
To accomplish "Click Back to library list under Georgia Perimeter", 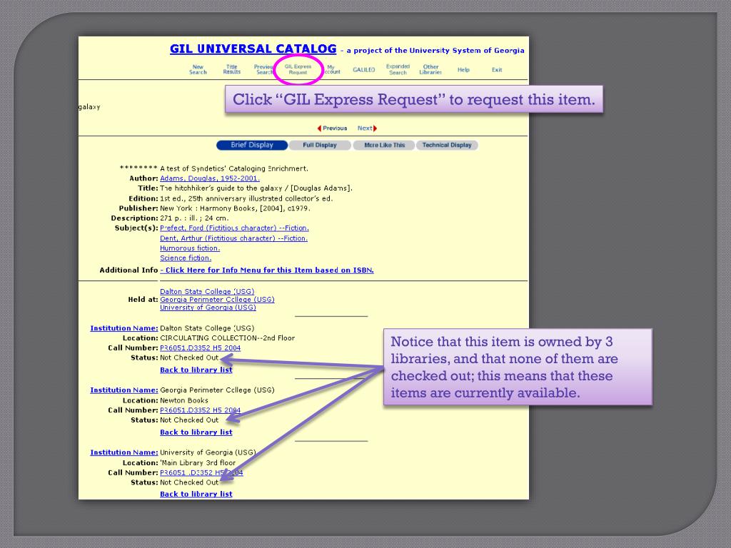I will tap(196, 432).
